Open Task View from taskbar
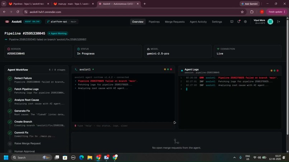 [57, 158]
